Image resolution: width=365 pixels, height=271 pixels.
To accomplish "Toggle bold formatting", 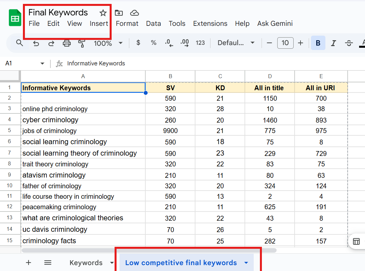I will (318, 43).
